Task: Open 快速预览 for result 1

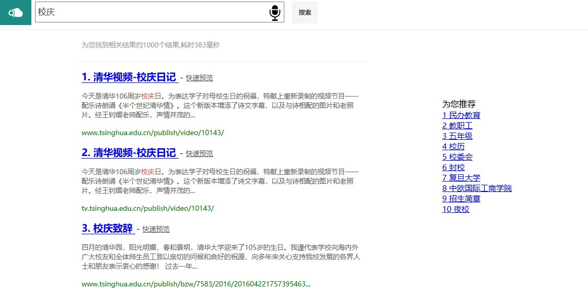Action: (200, 78)
